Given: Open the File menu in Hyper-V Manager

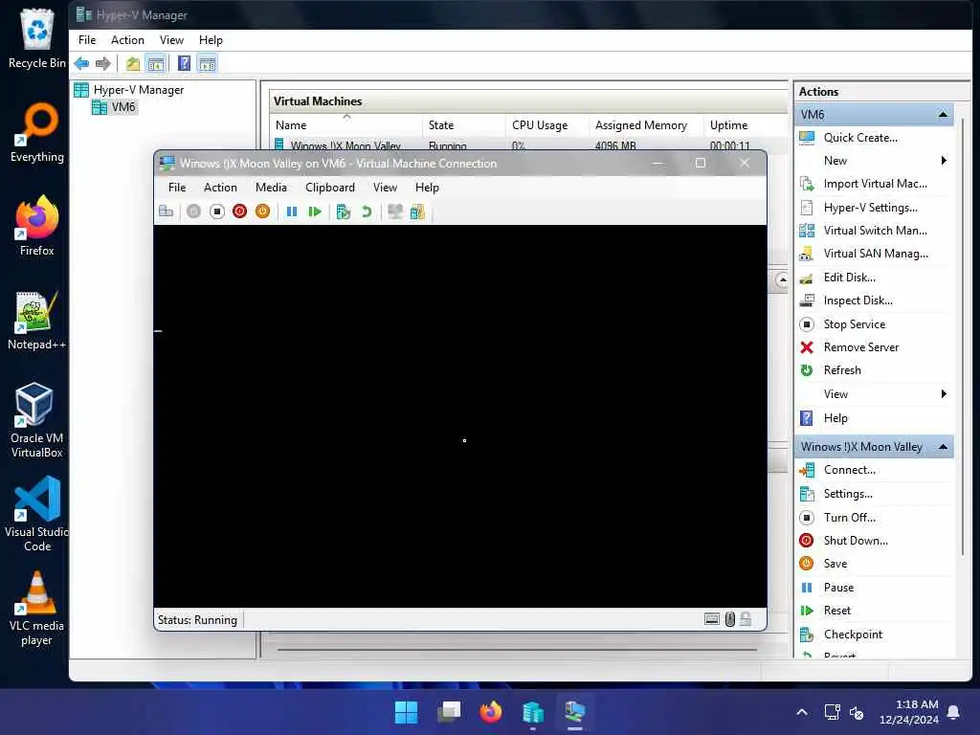Looking at the screenshot, I should tap(87, 40).
